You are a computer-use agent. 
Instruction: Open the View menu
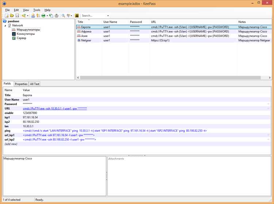pos(26,10)
